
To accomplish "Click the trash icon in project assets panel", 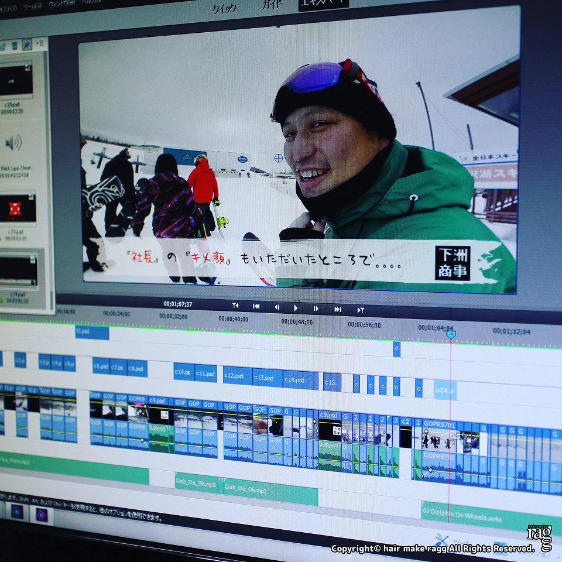I will (x=15, y=45).
